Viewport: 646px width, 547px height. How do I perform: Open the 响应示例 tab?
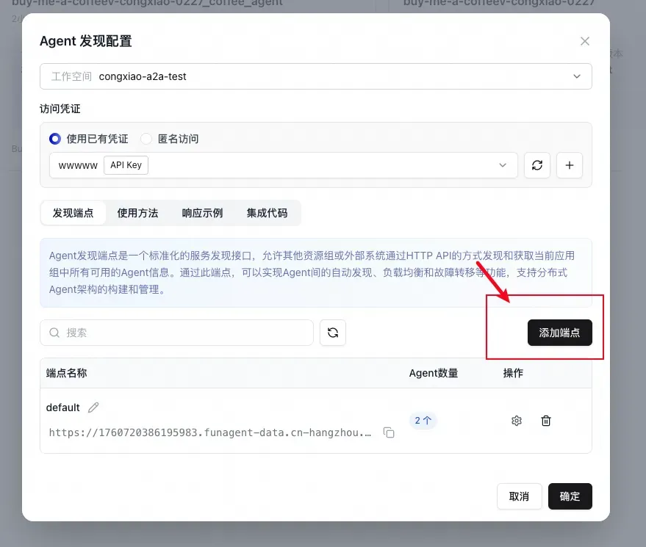(202, 213)
